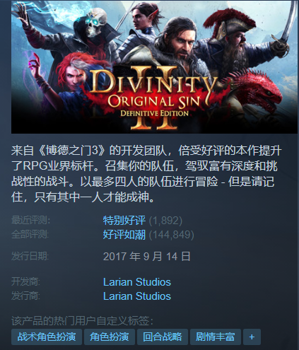Click the Divinity Original Sin II logo

tap(153, 98)
